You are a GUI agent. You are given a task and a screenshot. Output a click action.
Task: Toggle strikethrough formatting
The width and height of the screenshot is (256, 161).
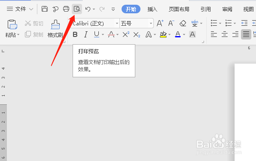(111, 34)
